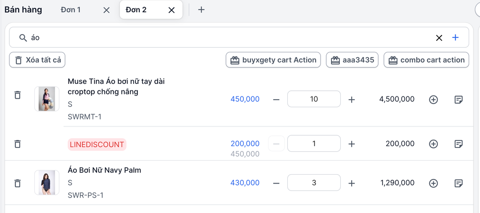Delete the Áo Bơi Nữ Navy Palm item
This screenshot has width=480, height=213.
coord(18,183)
